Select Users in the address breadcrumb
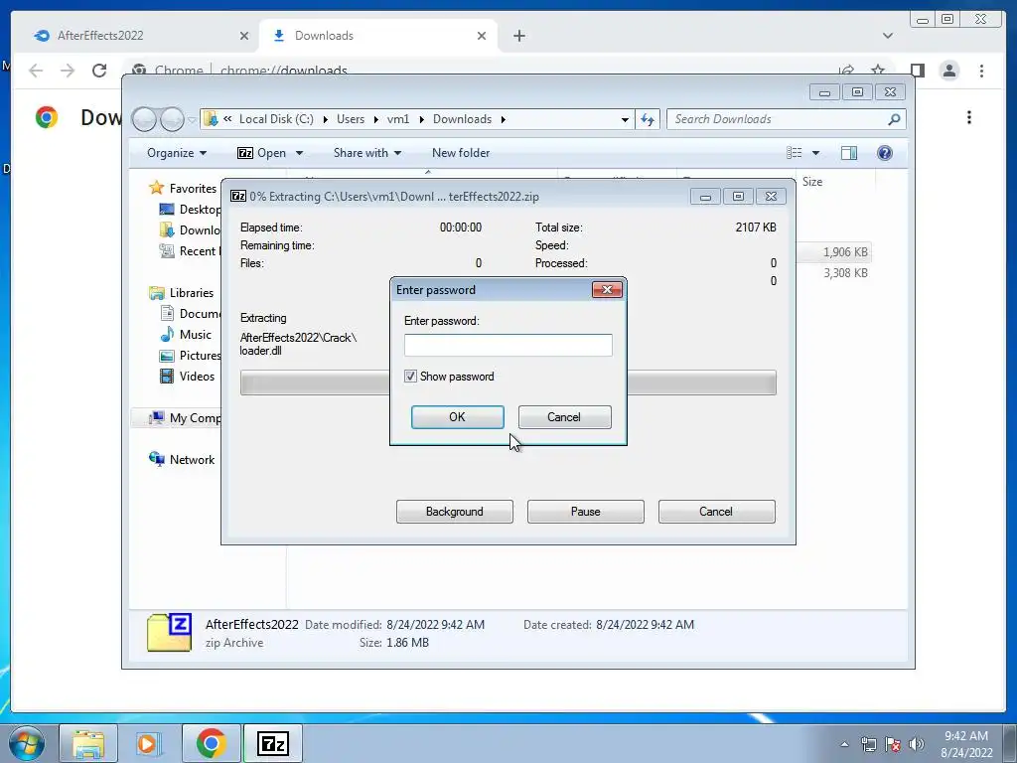 click(x=351, y=119)
